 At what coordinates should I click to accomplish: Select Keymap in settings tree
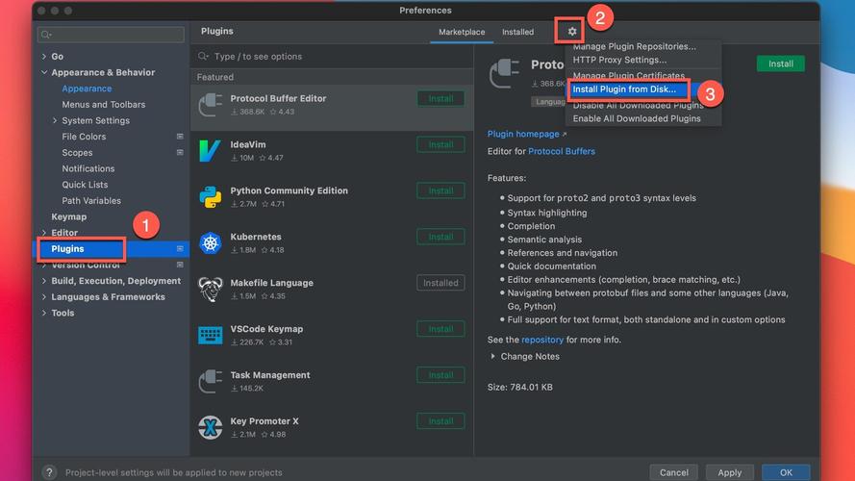pyautogui.click(x=68, y=216)
